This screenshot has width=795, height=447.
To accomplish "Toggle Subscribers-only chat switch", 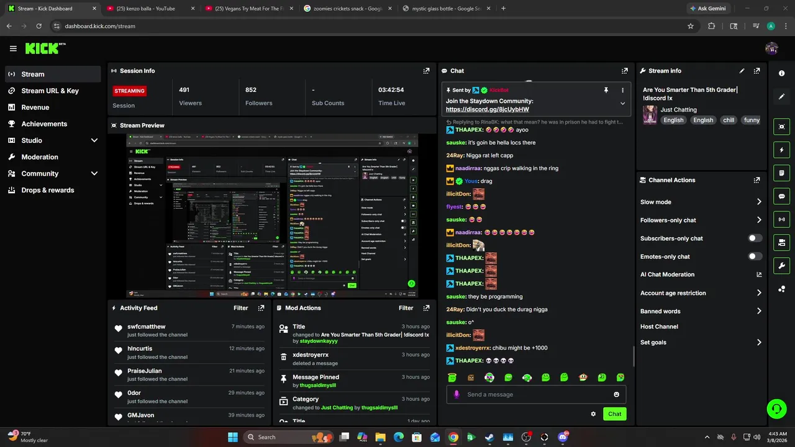I will pyautogui.click(x=755, y=238).
